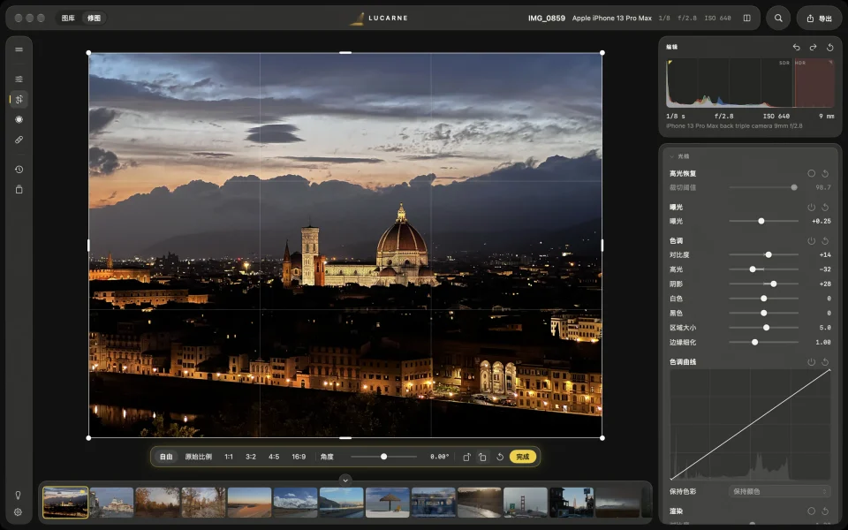Enable 高光恢复 with its circle toggle
Image resolution: width=848 pixels, height=530 pixels.
pyautogui.click(x=811, y=174)
